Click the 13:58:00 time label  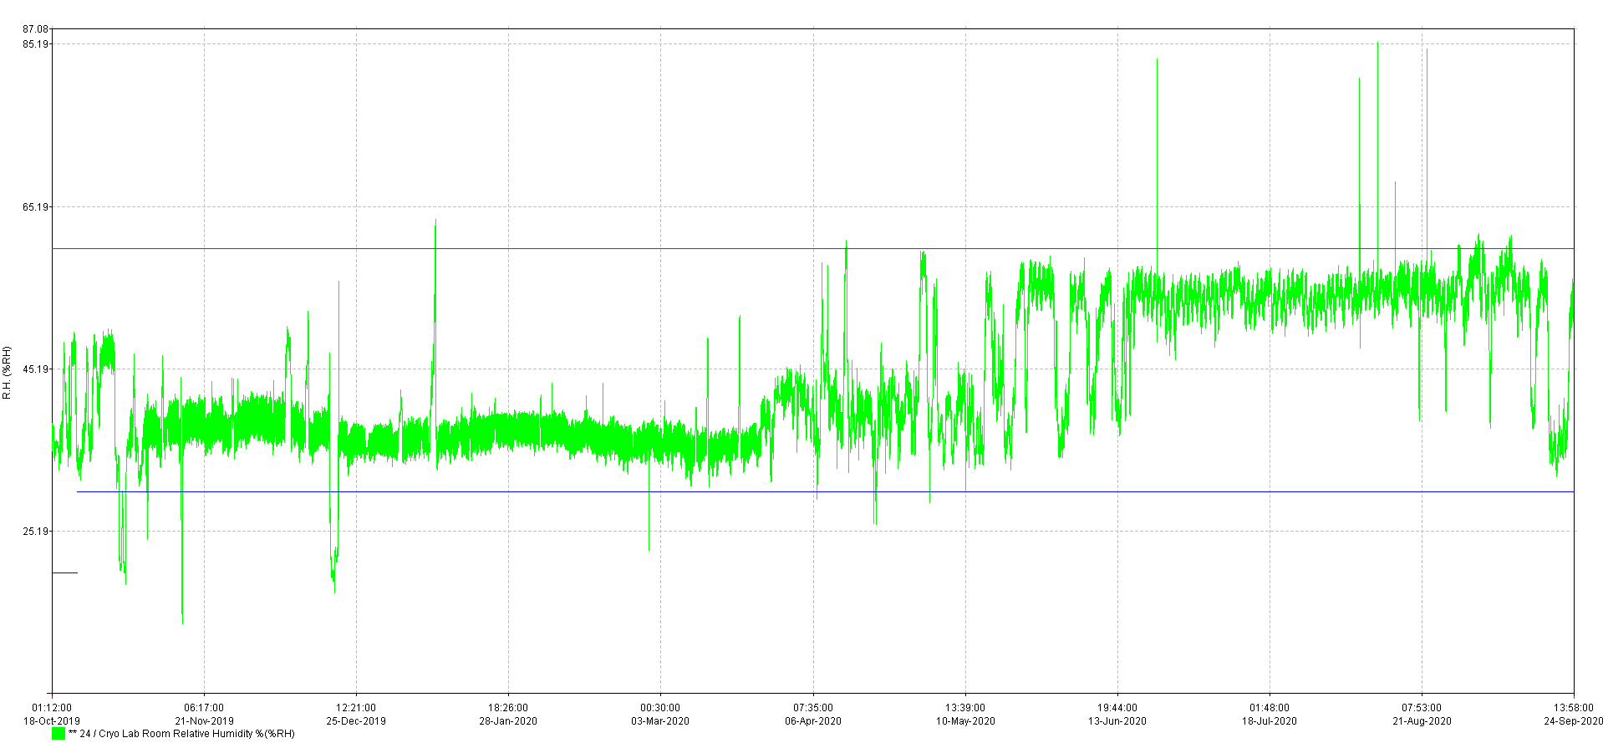point(1574,709)
